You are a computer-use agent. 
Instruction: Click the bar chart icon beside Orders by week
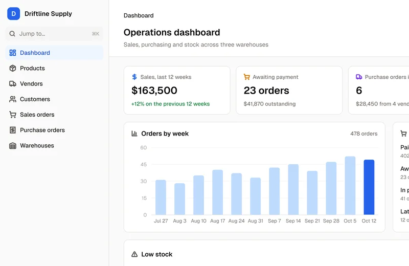click(x=134, y=134)
